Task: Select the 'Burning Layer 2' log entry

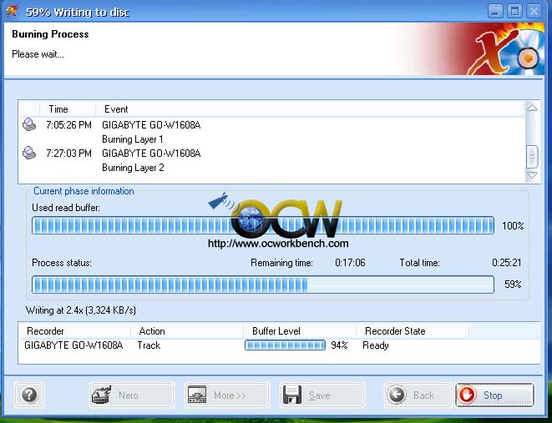Action: pos(133,168)
